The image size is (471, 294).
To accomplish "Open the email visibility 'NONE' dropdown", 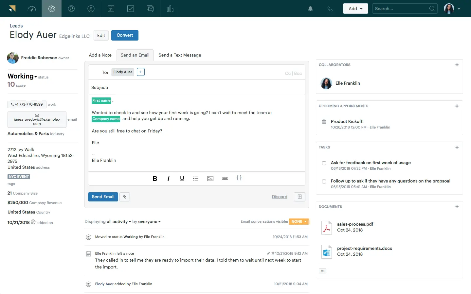I will click(299, 221).
